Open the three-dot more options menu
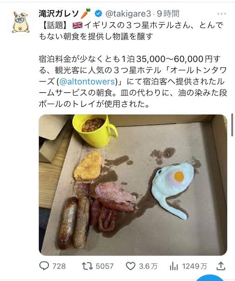The height and width of the screenshot is (281, 235). pos(222,14)
